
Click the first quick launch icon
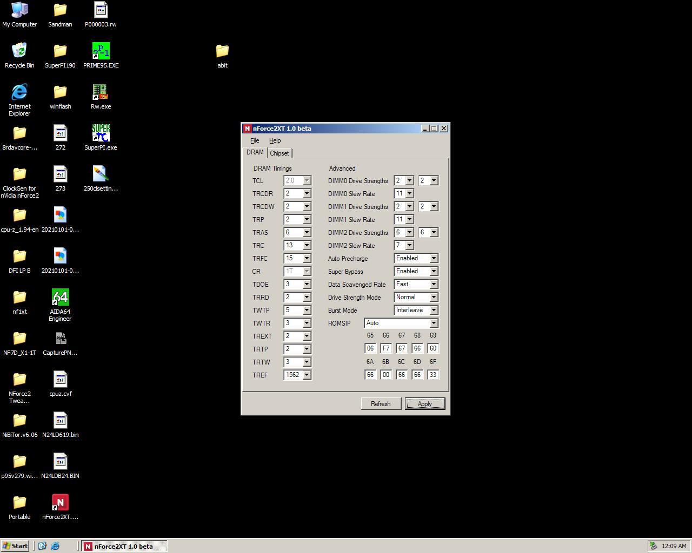[x=42, y=546]
